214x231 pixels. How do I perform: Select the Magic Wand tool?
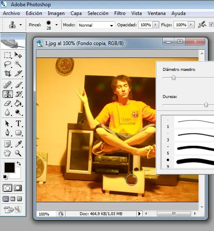(18, 64)
